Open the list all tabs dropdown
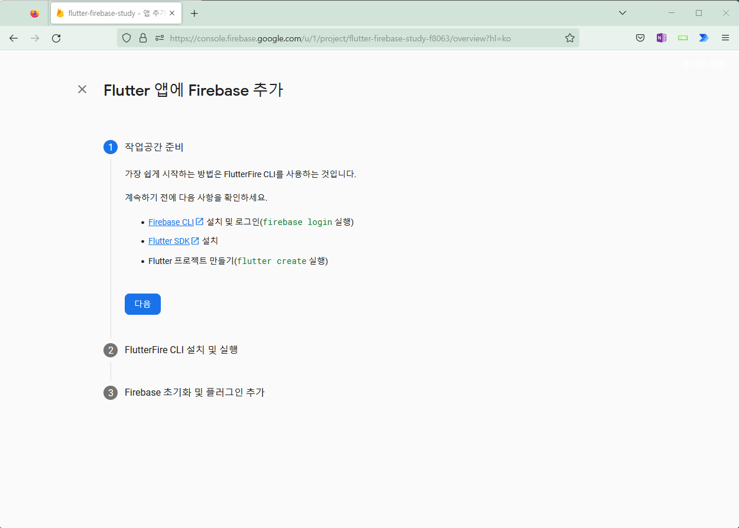739x528 pixels. (622, 13)
